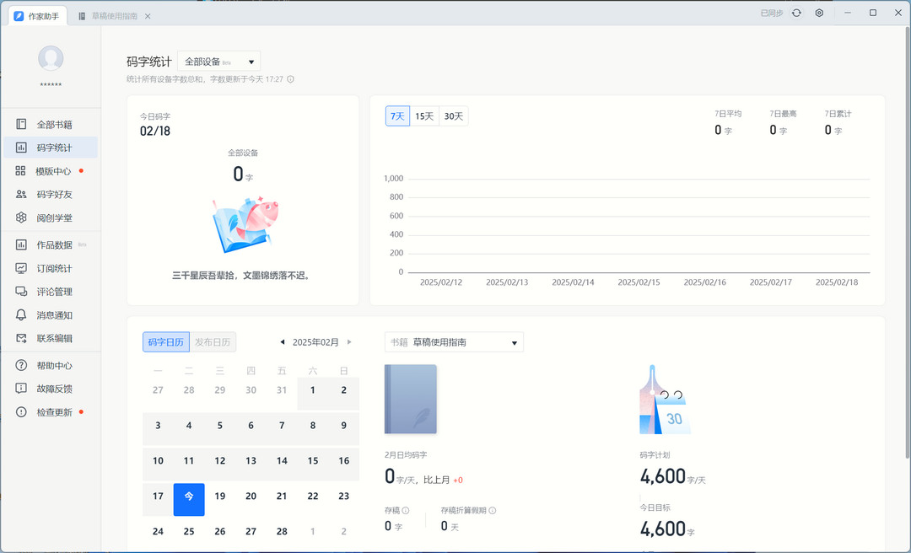Click 检查更新 to check for updates

(51, 412)
